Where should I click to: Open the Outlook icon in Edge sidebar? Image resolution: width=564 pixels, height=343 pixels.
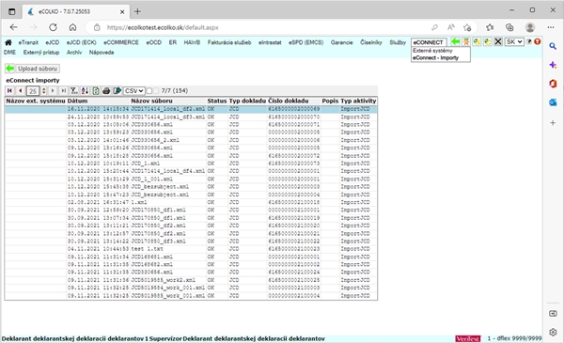click(x=553, y=102)
